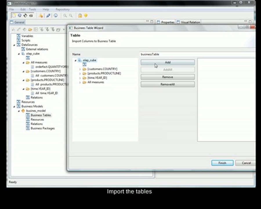
Task: Click the padlock icon in main toolbar
Action: pos(80,16)
